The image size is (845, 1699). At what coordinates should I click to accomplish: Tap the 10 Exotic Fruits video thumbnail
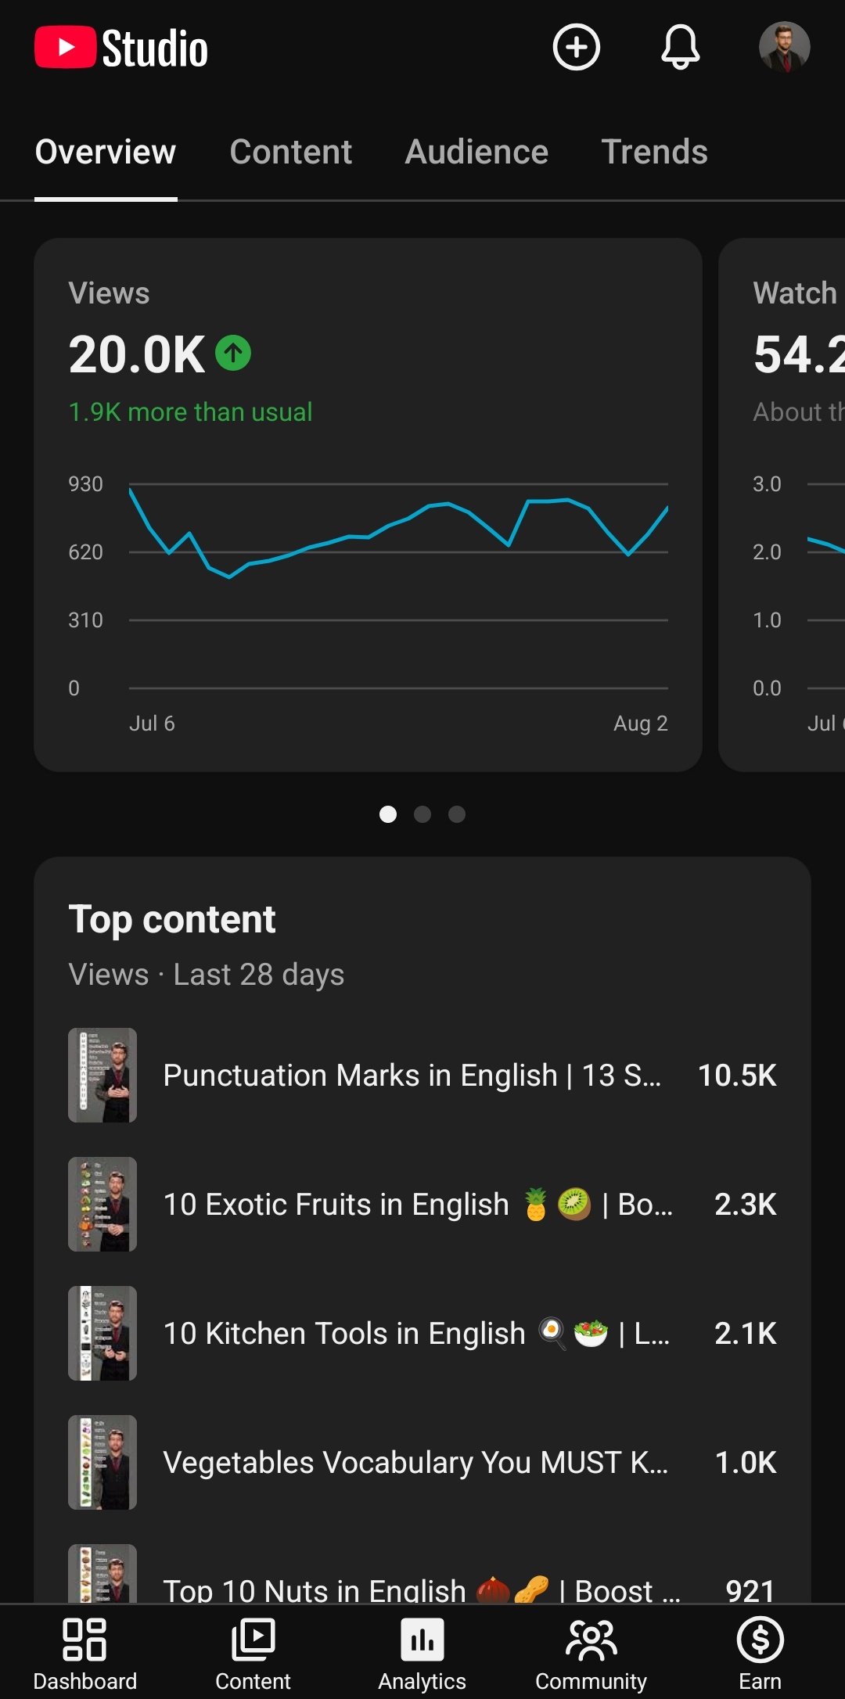[102, 1204]
